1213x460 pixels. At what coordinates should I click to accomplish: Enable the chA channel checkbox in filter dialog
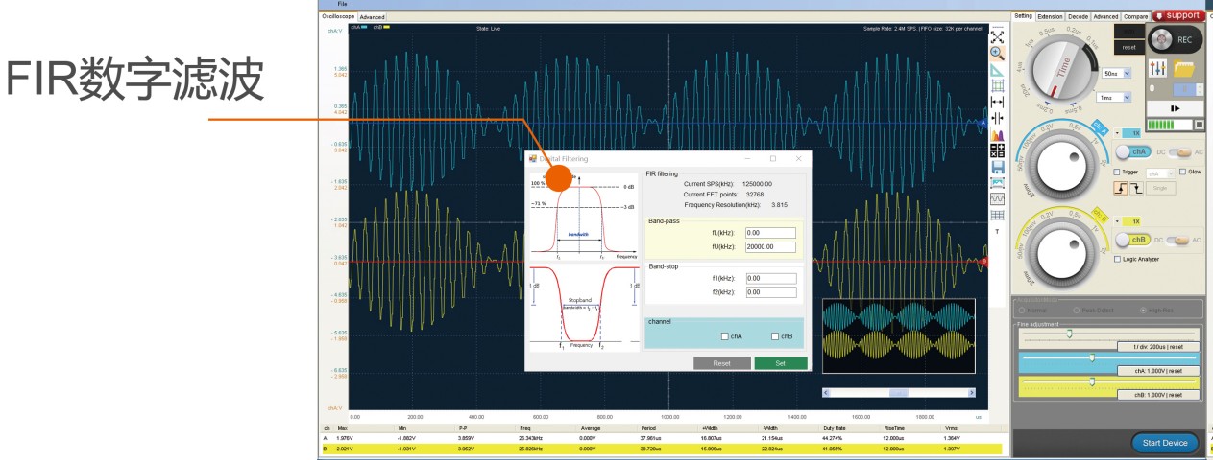coord(725,336)
